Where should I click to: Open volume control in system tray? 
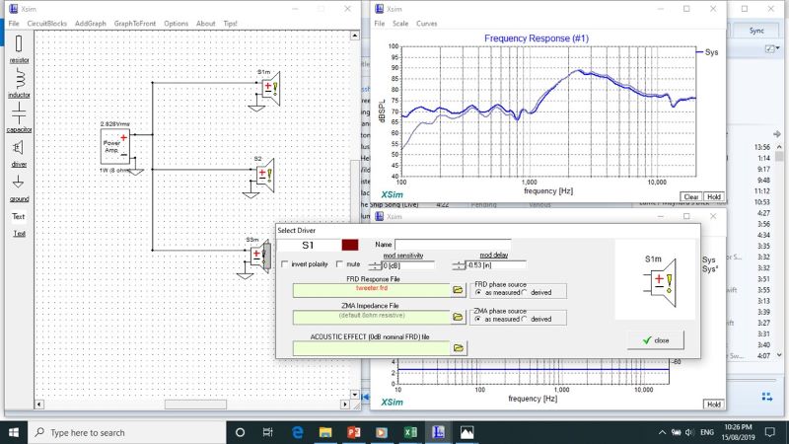(x=689, y=432)
